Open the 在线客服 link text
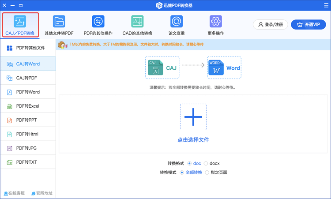Viewport: 331px width, 199px height. click(x=16, y=193)
